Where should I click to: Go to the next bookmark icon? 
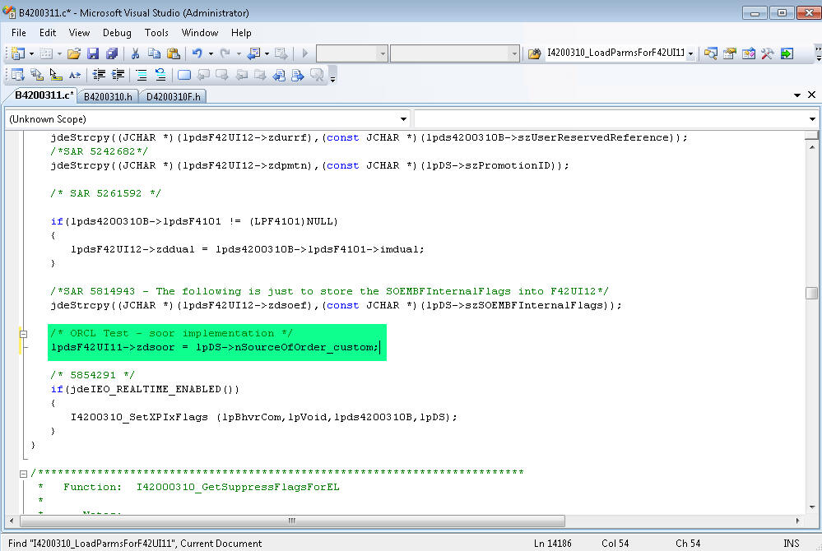(222, 75)
